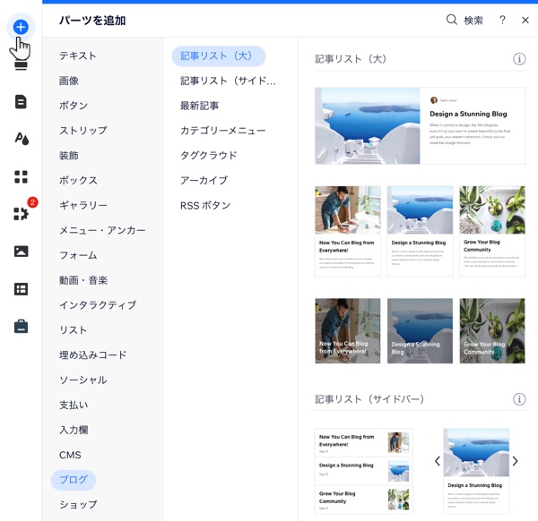Jump to カテゴリーメニュー subcategory
Viewport: 538px width, 521px height.
tap(223, 131)
